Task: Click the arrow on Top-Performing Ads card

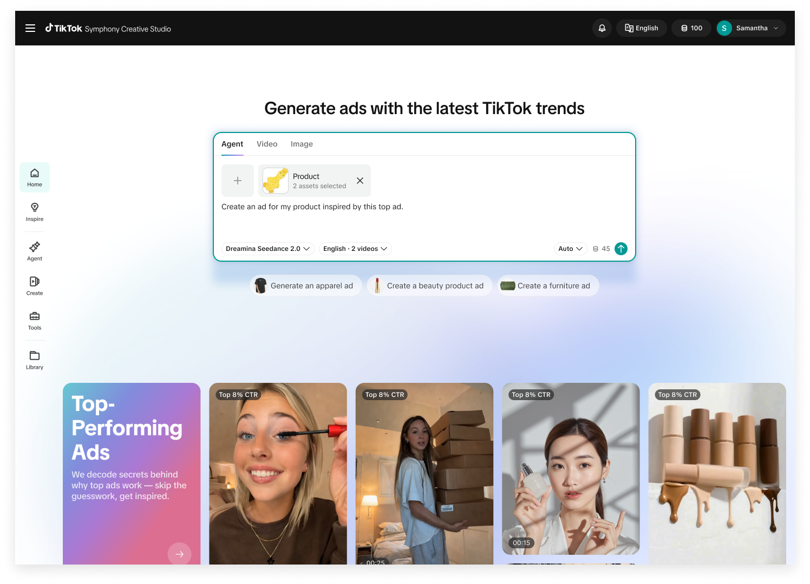Action: pyautogui.click(x=179, y=554)
